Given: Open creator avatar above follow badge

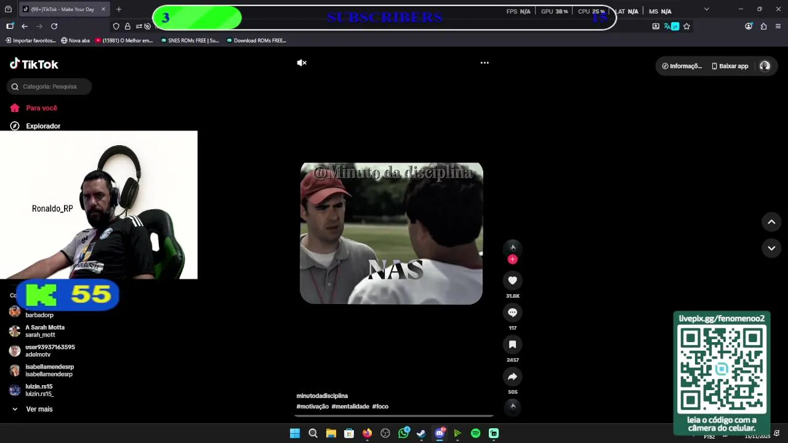Looking at the screenshot, I should [512, 247].
